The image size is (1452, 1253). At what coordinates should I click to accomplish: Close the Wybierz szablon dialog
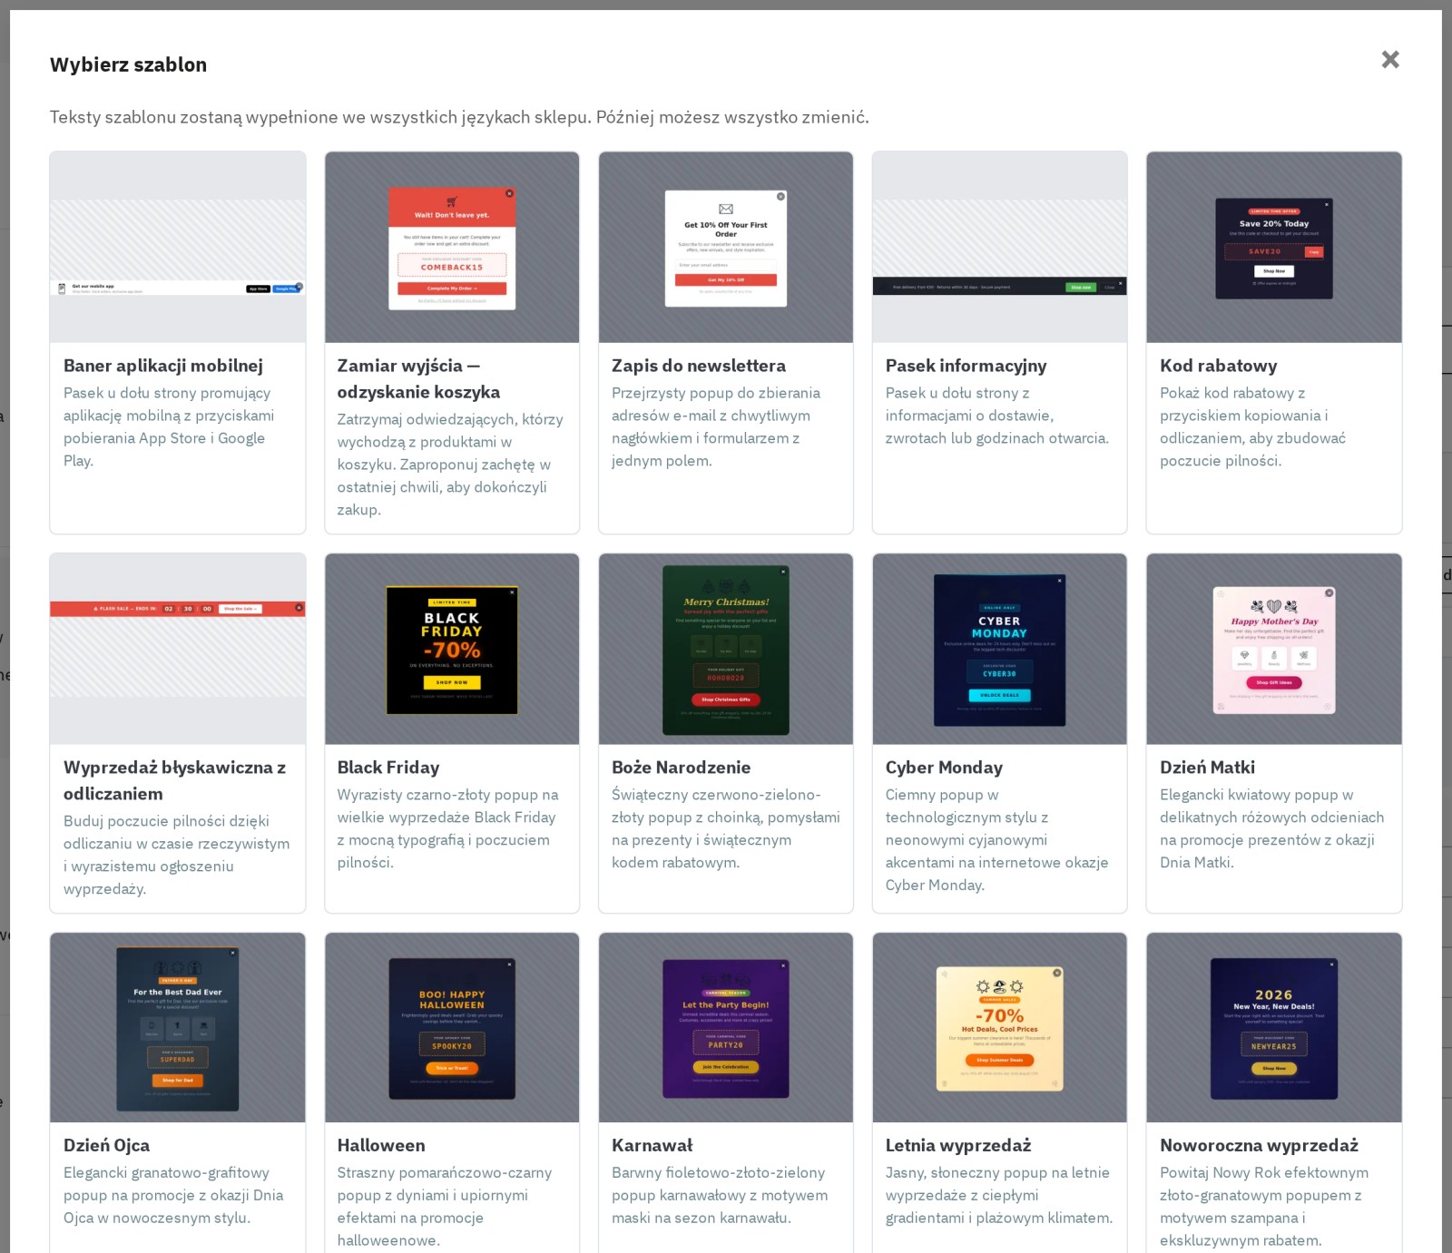(1390, 60)
